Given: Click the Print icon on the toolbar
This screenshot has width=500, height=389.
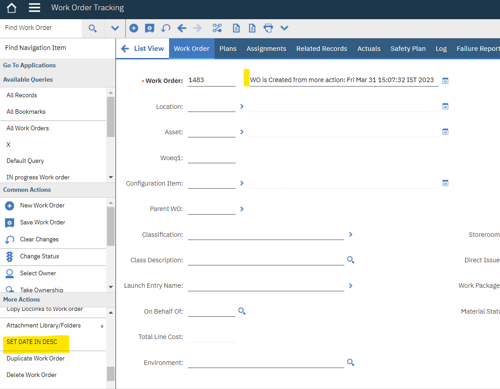Looking at the screenshot, I should [268, 28].
